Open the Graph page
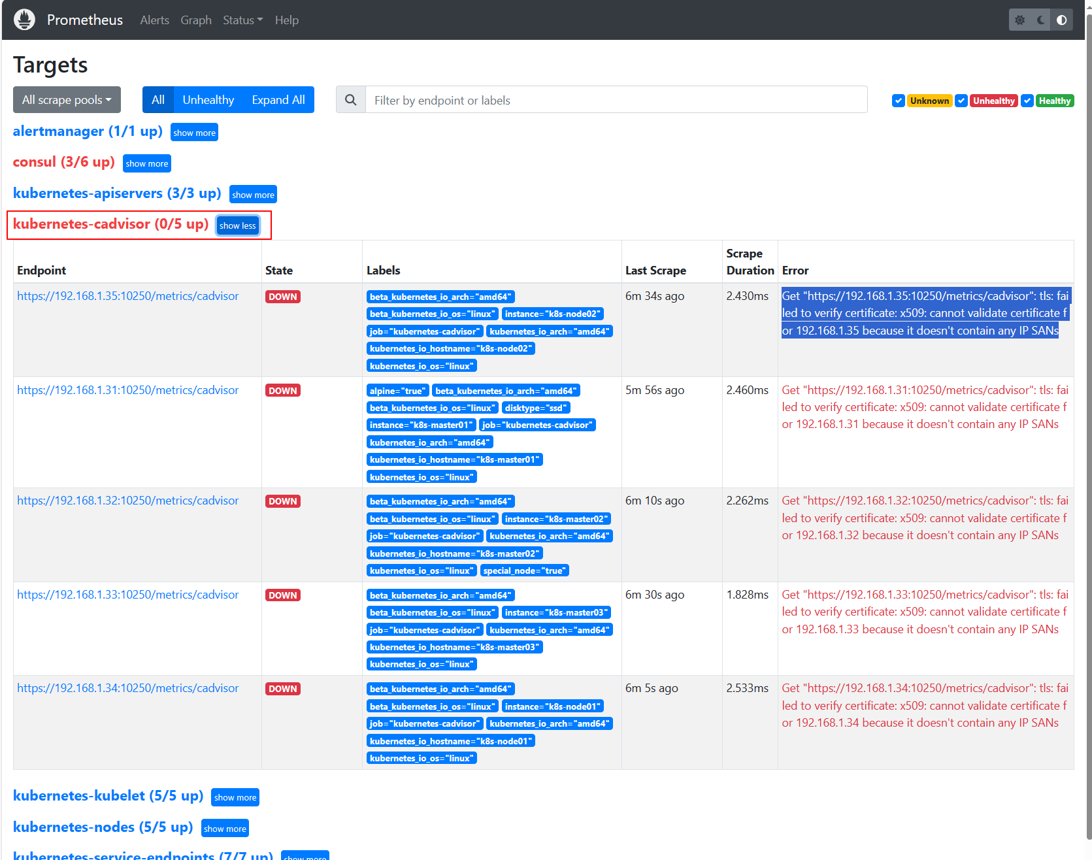The image size is (1092, 860). coord(196,20)
